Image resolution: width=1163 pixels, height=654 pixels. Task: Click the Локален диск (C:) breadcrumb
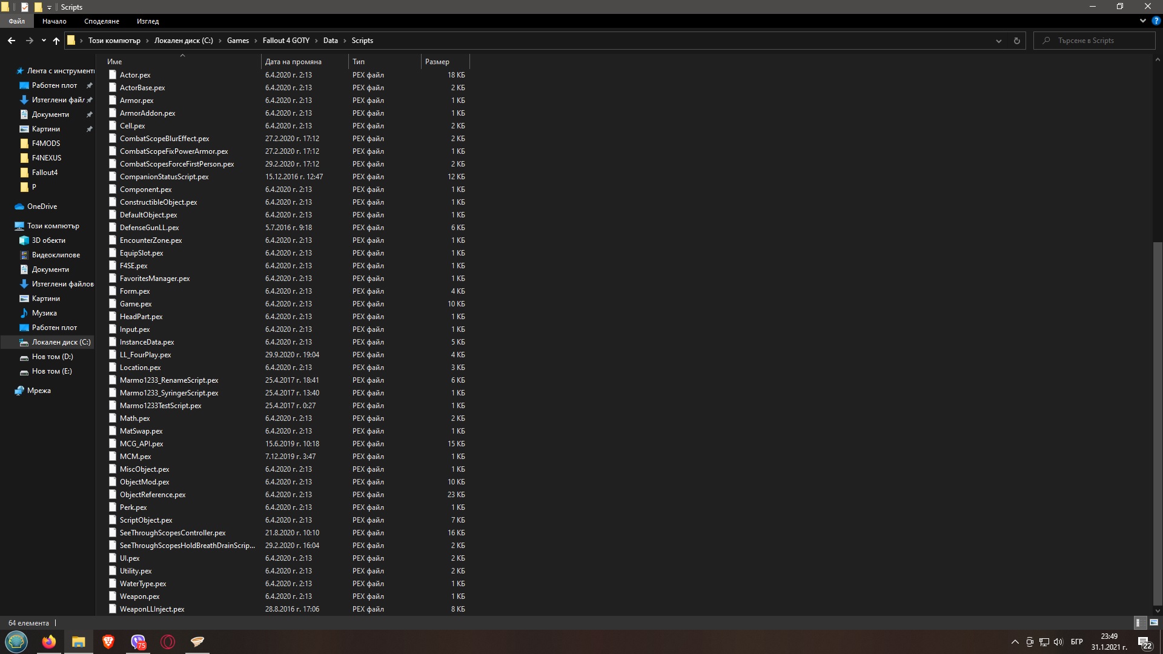tap(184, 41)
